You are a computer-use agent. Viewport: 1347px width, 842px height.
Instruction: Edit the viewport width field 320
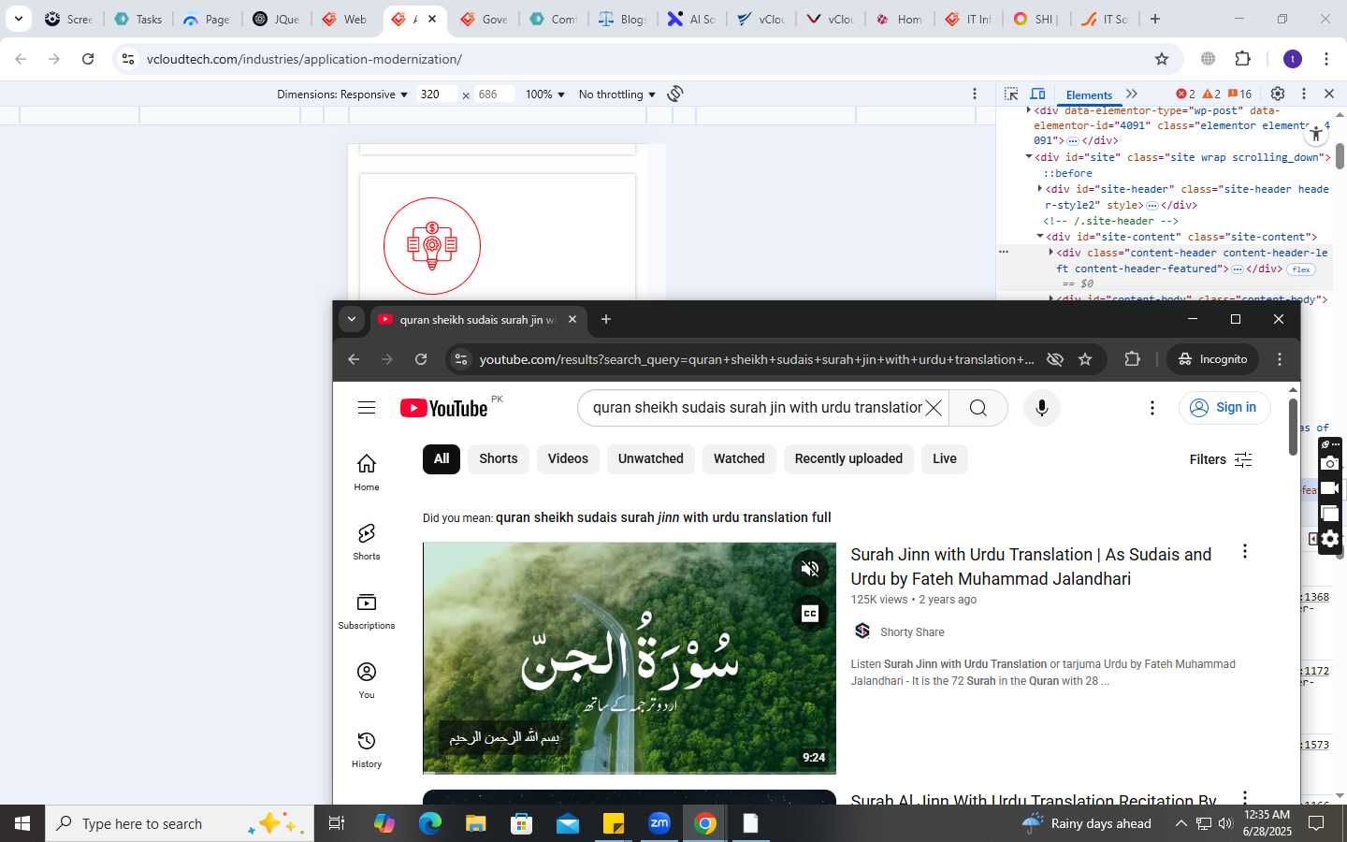coord(436,94)
